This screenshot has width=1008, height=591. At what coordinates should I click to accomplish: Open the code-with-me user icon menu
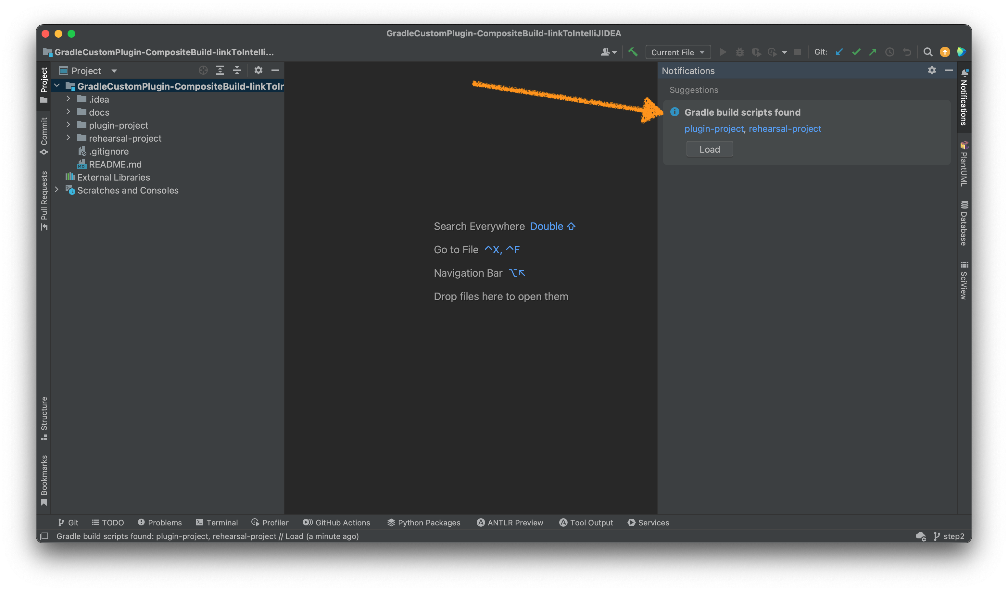[608, 52]
